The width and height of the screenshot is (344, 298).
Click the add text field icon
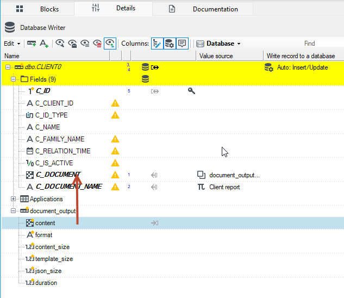pos(44,44)
